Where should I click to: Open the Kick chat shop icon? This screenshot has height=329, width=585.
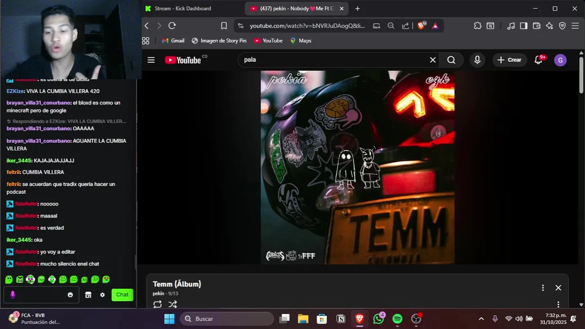(88, 295)
